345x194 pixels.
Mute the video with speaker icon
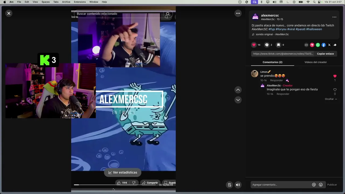(x=238, y=185)
